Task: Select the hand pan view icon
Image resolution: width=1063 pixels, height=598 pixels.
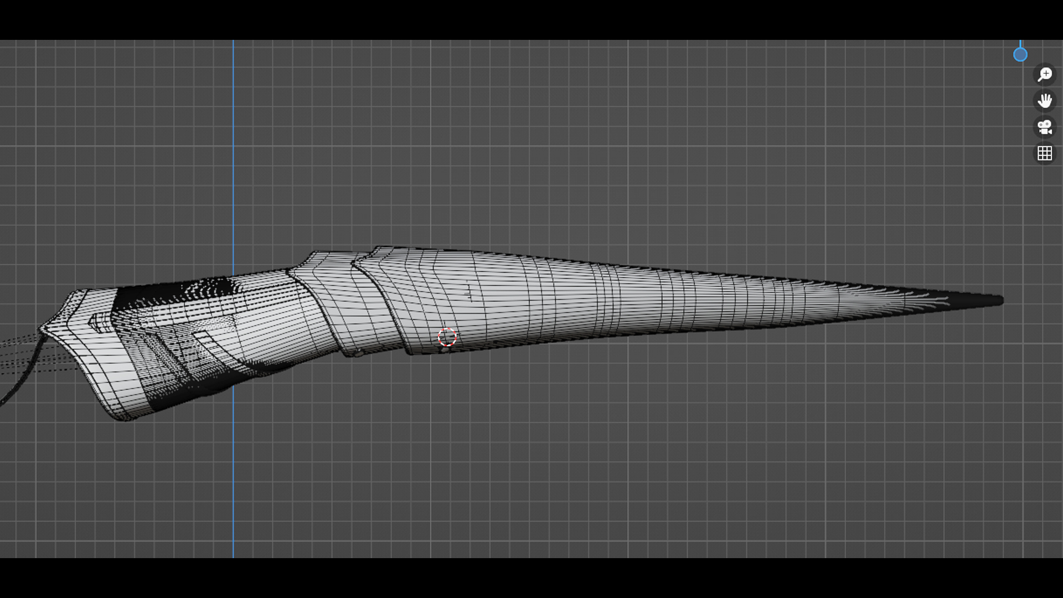Action: click(x=1044, y=101)
